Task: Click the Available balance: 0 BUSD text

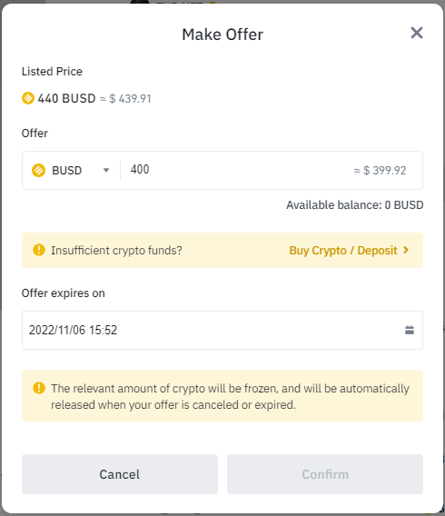Action: click(354, 205)
